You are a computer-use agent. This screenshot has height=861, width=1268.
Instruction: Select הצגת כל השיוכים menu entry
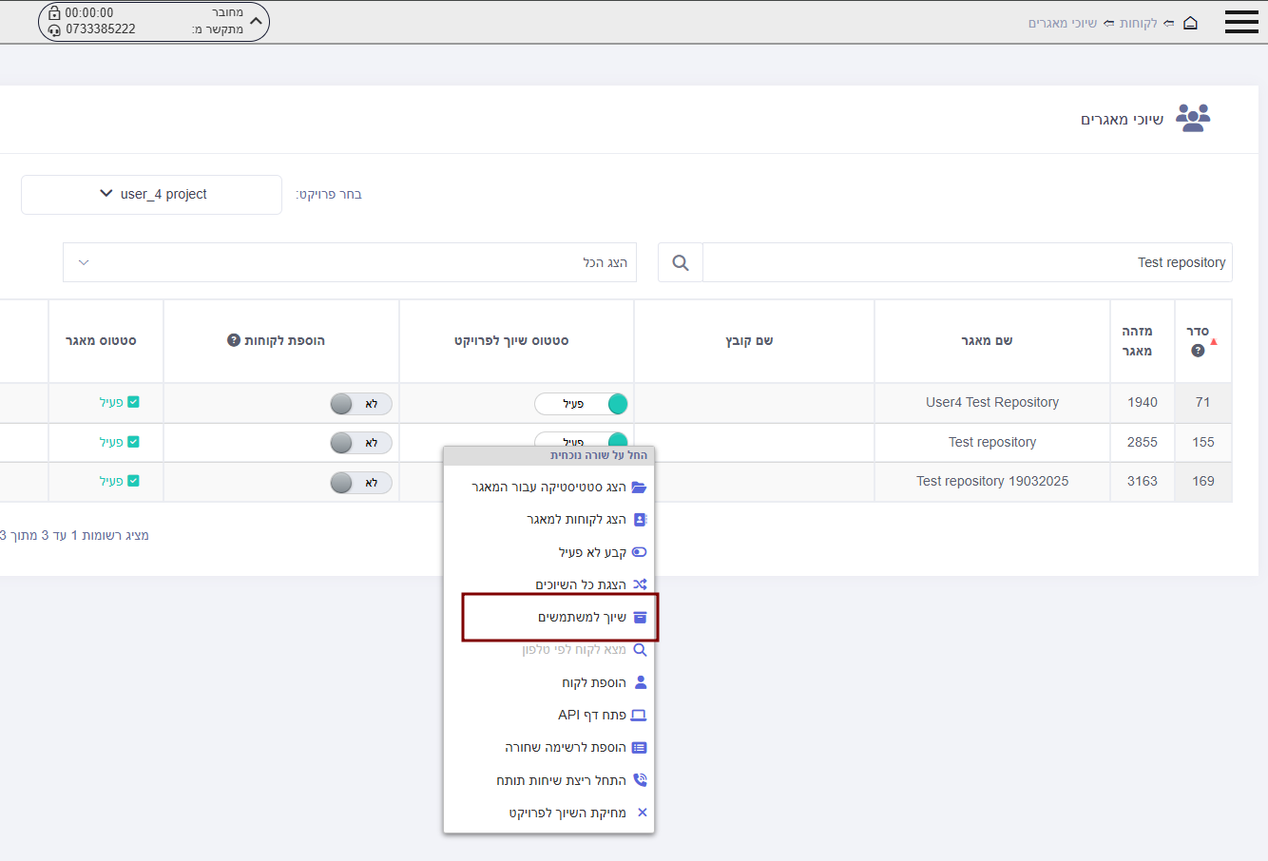pos(580,584)
